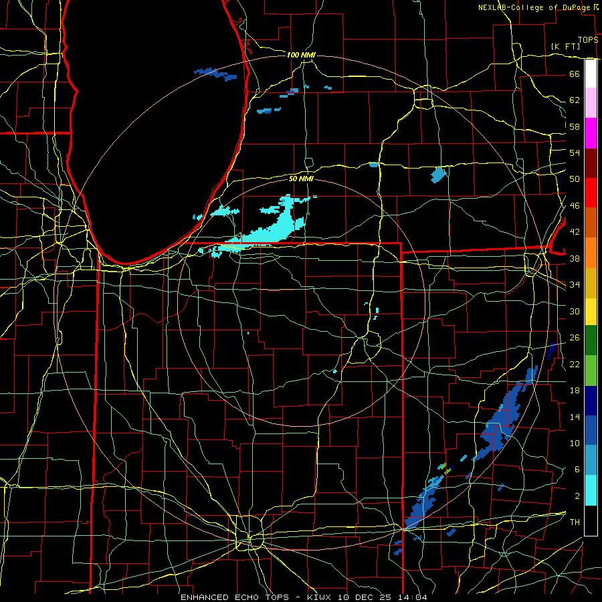Click the 38 legend value
The image size is (602, 602).
[575, 258]
